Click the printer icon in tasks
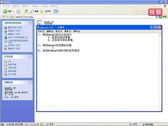 coord(5,46)
